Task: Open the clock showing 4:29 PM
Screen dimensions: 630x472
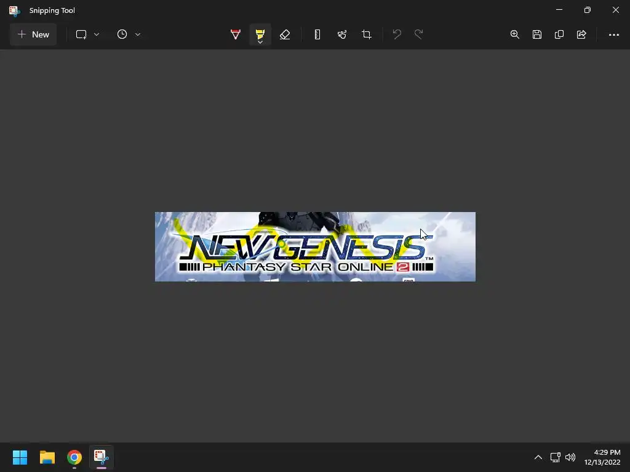Action: (602, 457)
